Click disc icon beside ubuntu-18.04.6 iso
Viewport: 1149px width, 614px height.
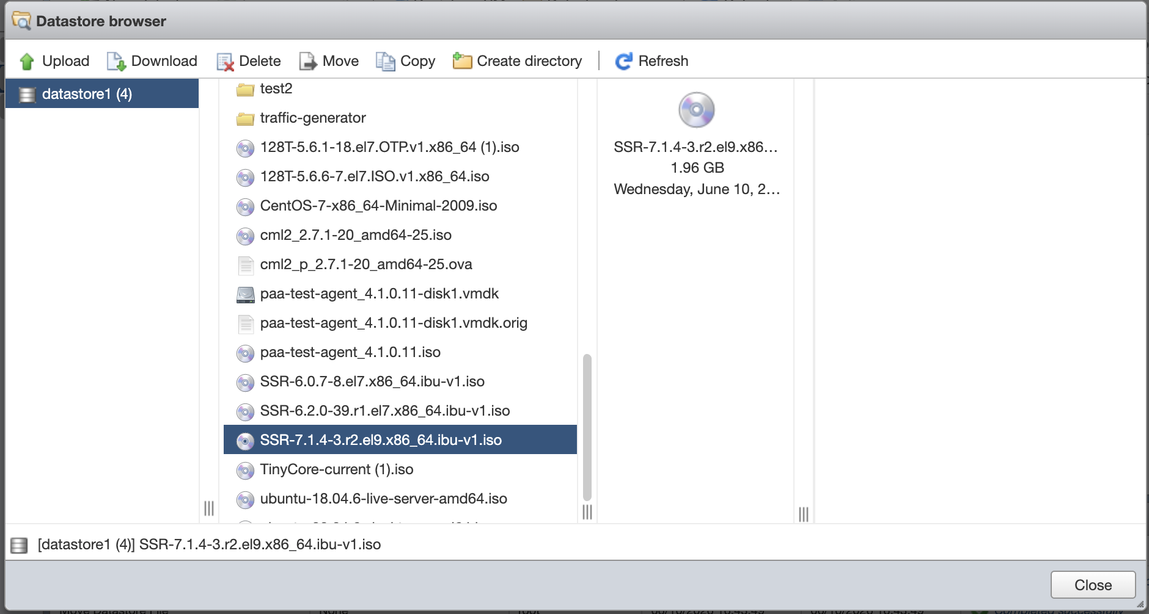tap(245, 499)
